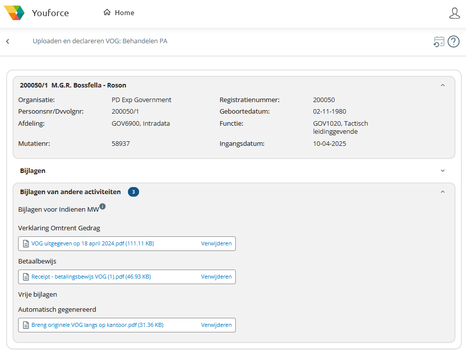
Task: Click file icon for Receipt betalingsbewijs
Action: click(x=26, y=277)
